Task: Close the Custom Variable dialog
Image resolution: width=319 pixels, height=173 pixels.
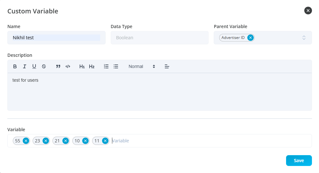Action: tap(308, 11)
